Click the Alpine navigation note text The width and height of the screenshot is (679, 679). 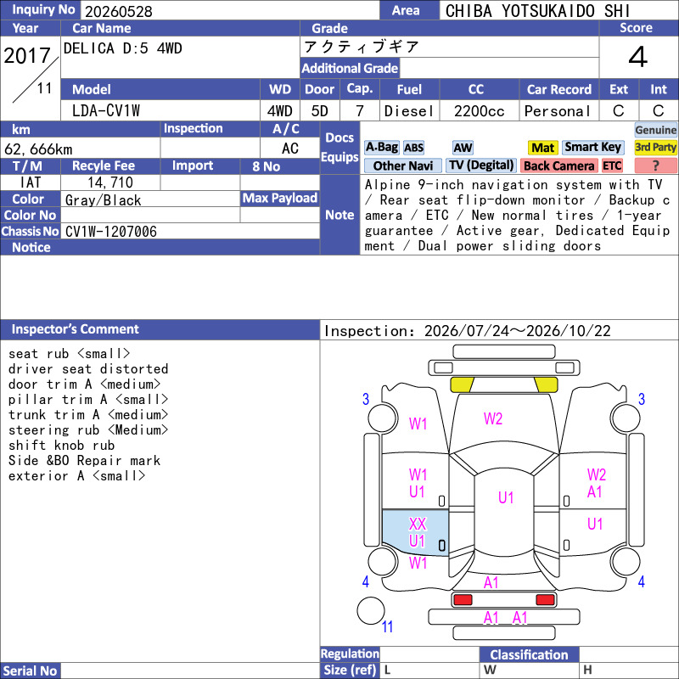pos(517,216)
